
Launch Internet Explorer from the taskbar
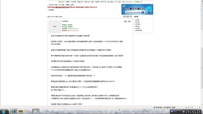pyautogui.click(x=13, y=111)
